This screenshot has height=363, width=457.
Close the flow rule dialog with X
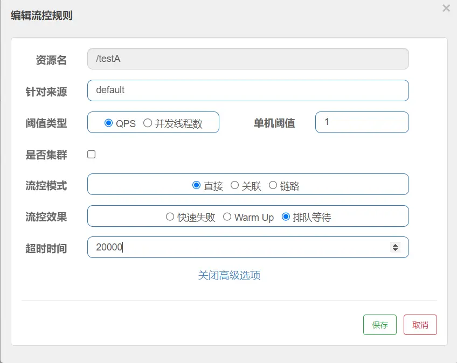(x=446, y=8)
